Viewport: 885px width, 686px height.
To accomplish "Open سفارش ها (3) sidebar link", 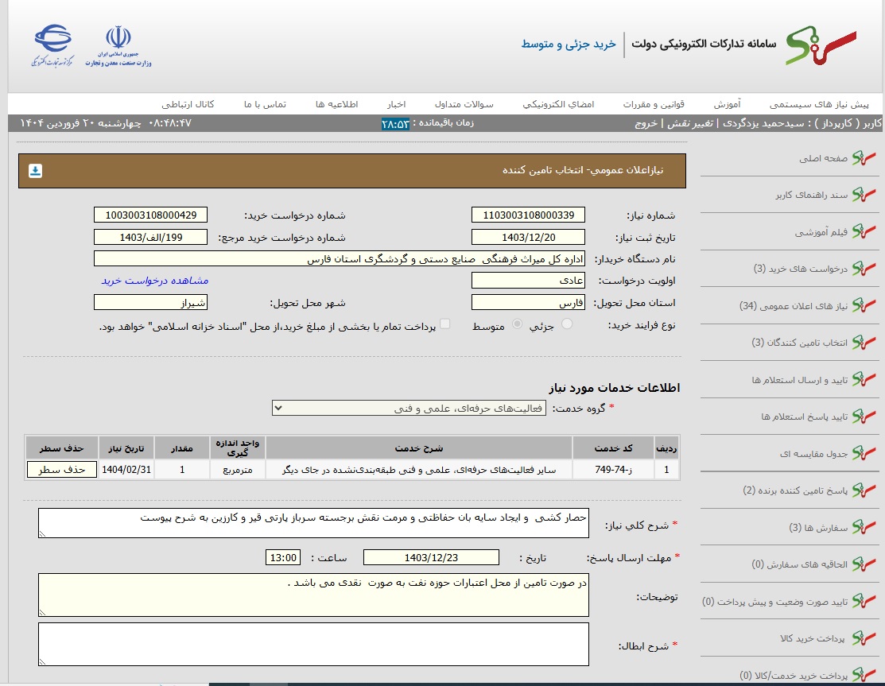I will [x=818, y=528].
